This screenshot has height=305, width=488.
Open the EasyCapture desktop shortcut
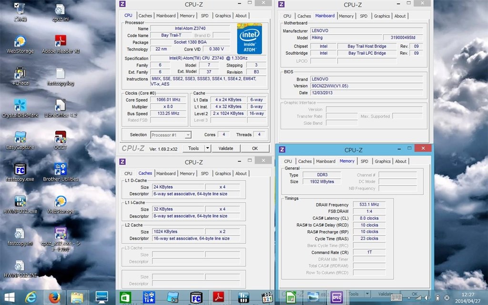click(x=20, y=141)
